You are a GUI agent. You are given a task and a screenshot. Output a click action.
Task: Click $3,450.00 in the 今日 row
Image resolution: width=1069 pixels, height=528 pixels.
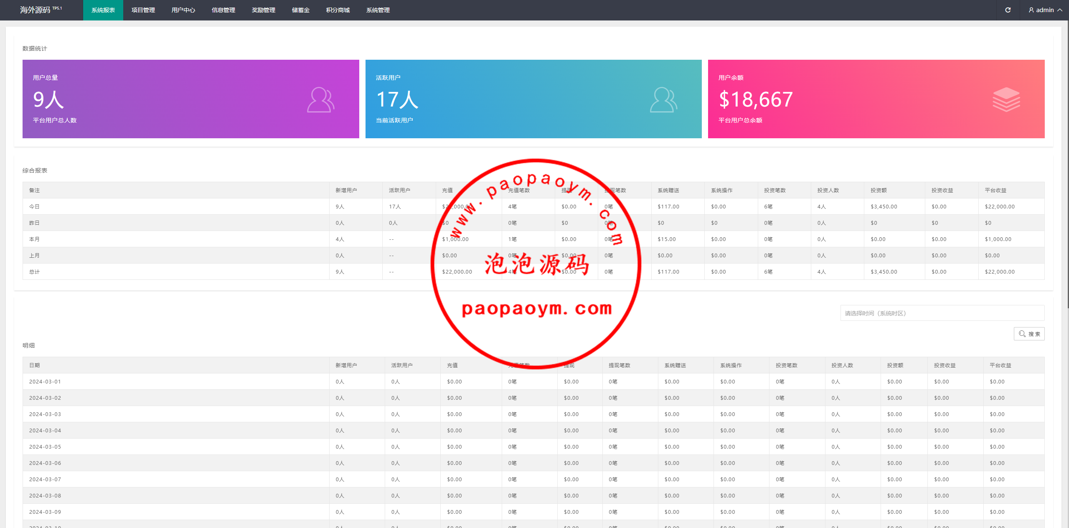point(884,206)
